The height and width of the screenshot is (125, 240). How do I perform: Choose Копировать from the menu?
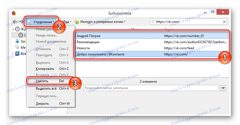50,69
